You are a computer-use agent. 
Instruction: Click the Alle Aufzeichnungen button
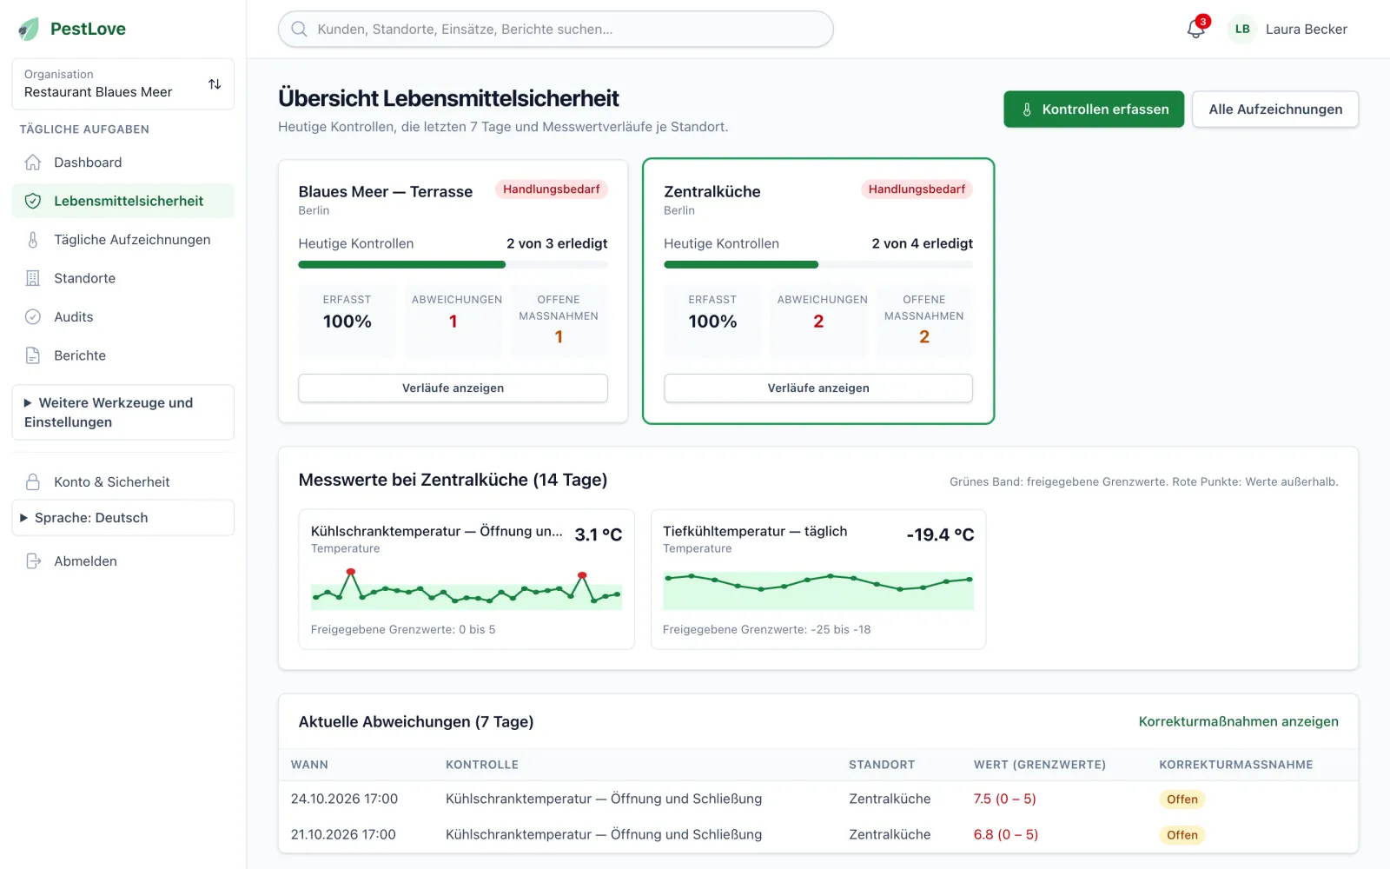coord(1274,109)
